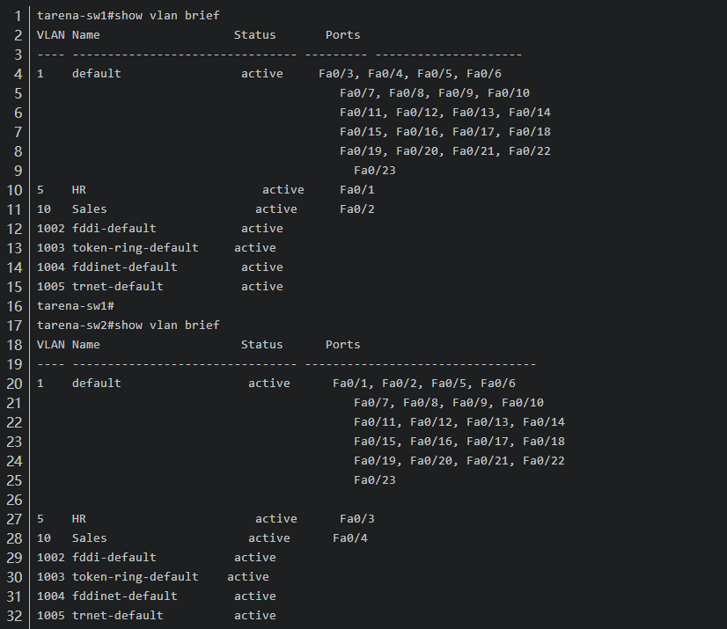This screenshot has height=629, width=727.
Task: Click fddinet-default name on line 31
Action: tap(125, 596)
